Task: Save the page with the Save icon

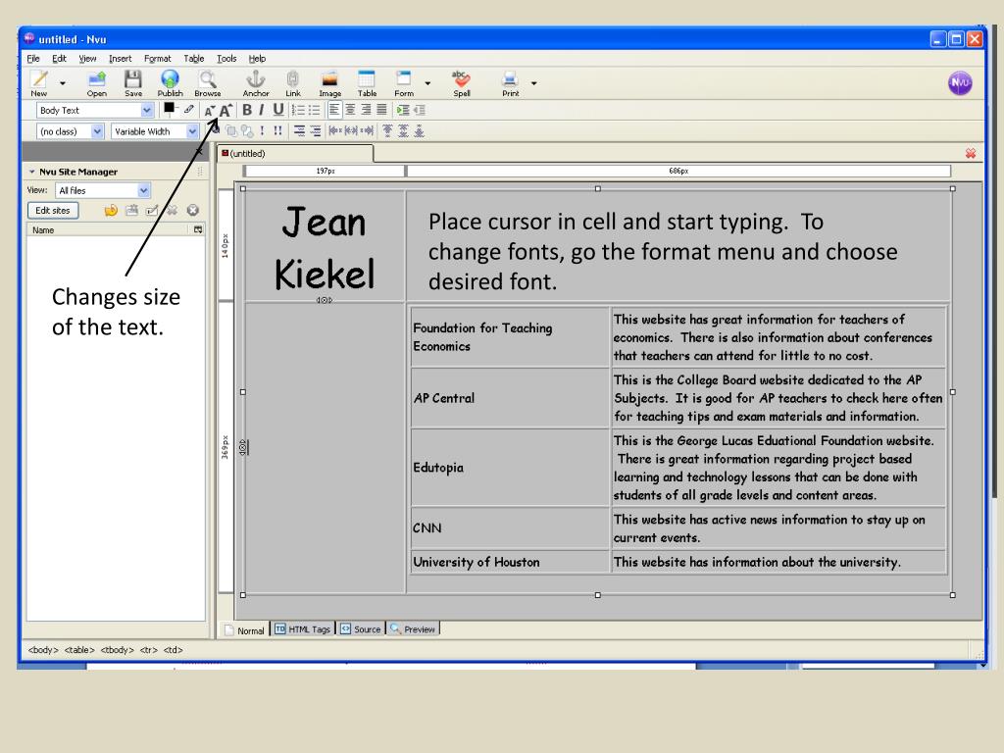Action: point(133,83)
